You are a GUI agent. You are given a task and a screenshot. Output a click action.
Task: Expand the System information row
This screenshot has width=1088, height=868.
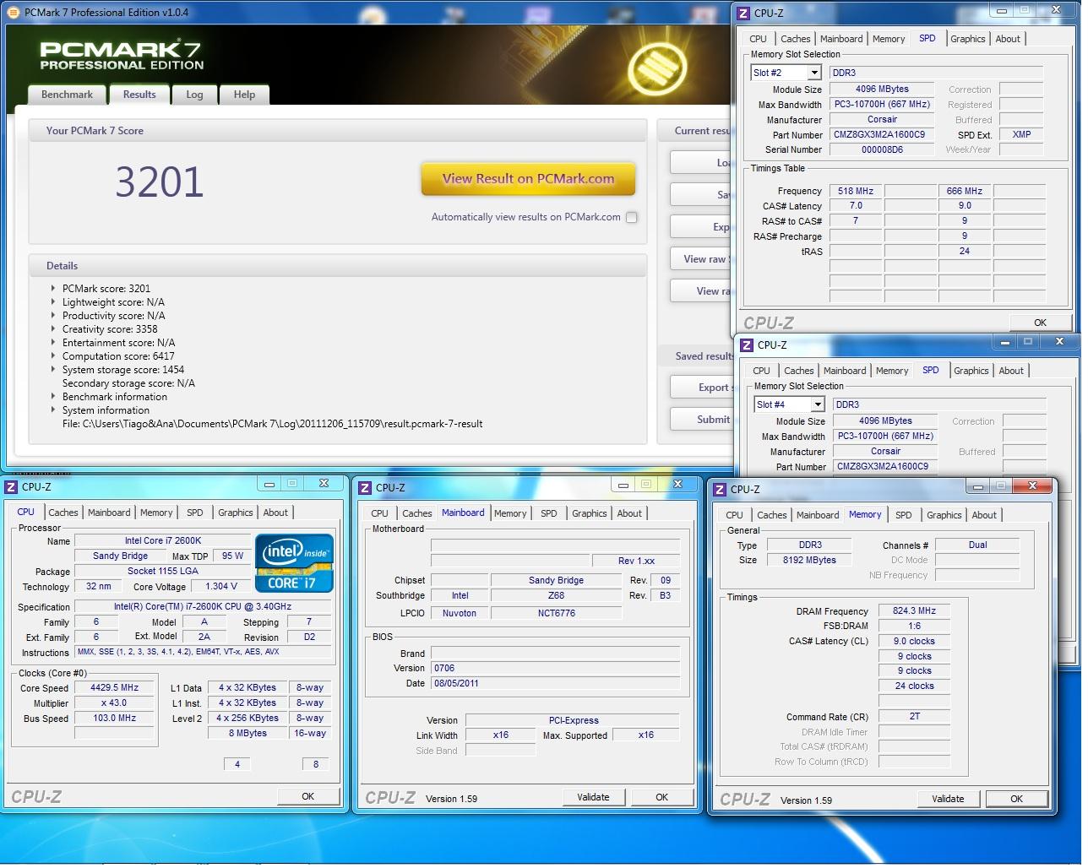pos(53,410)
